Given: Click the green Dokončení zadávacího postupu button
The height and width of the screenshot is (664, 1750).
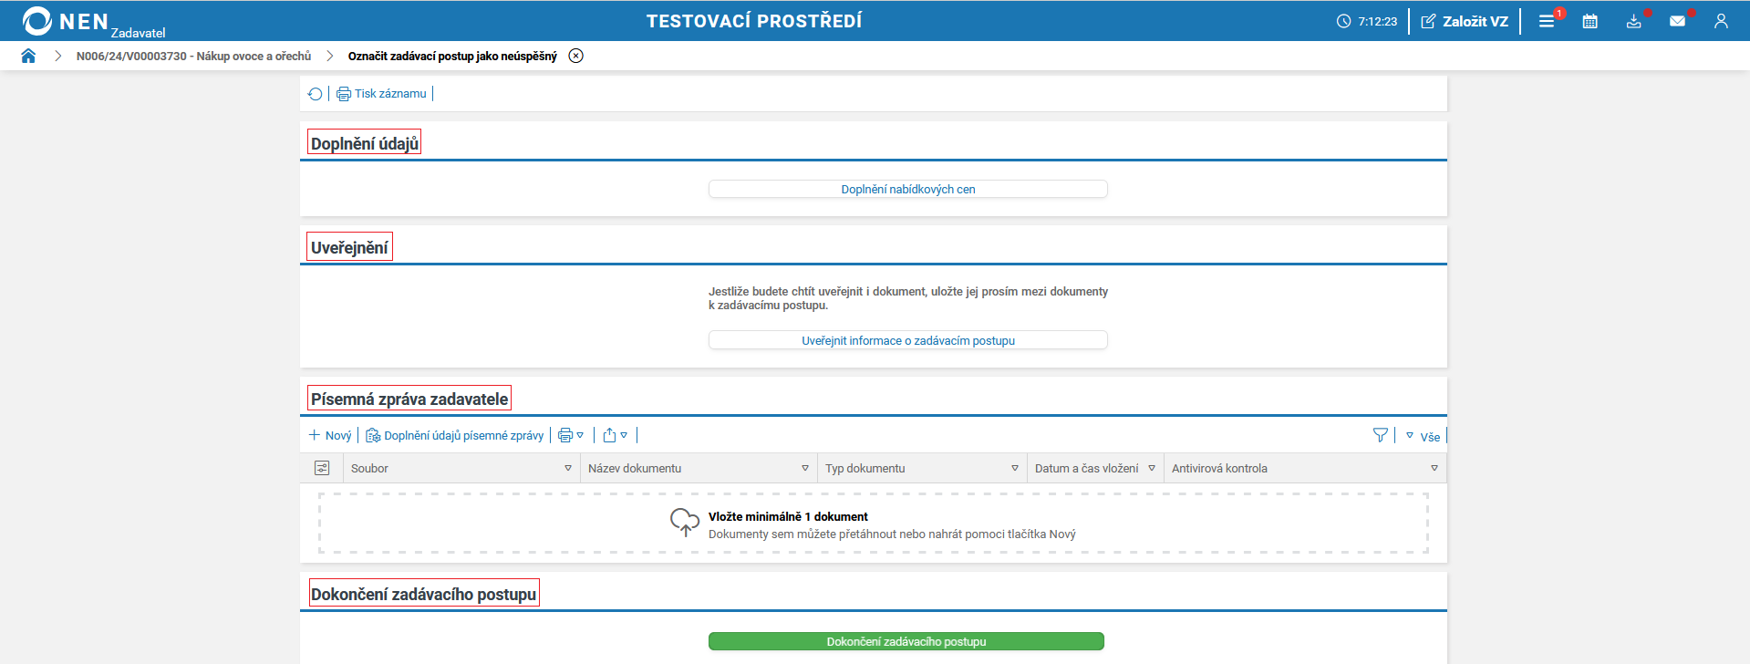Looking at the screenshot, I should (x=906, y=641).
